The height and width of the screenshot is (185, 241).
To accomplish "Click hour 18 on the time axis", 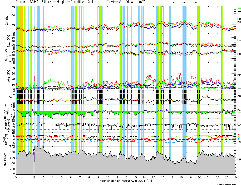I will [181, 177].
